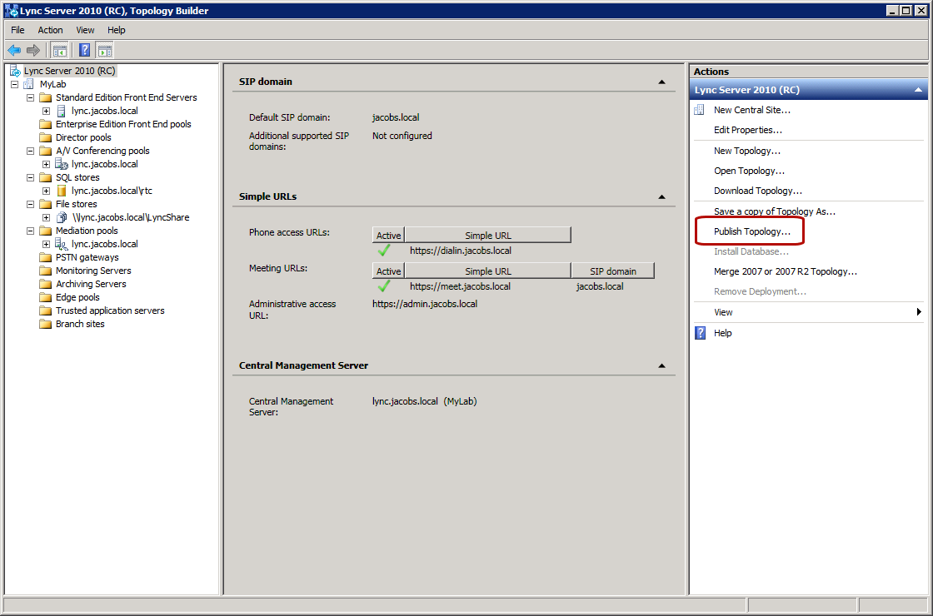
Task: Click the Default SIP domain value jacobs.local
Action: click(x=396, y=117)
